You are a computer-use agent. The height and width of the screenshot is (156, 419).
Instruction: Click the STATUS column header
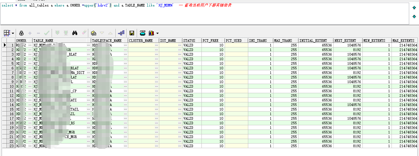(192, 41)
